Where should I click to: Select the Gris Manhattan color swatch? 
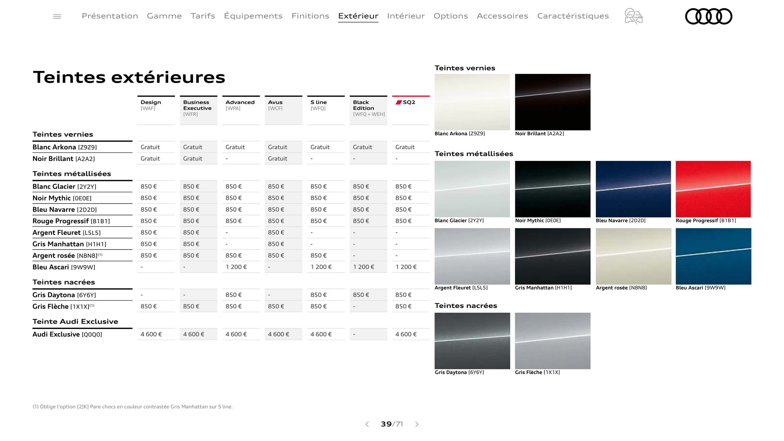pos(553,256)
